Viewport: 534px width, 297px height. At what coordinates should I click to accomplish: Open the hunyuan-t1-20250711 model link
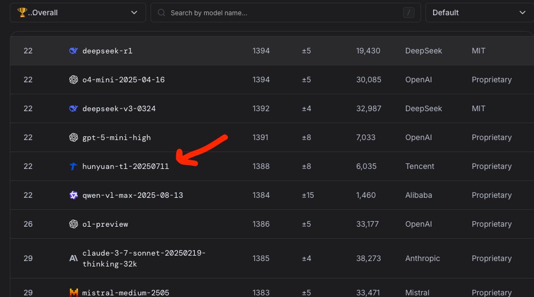(x=125, y=166)
